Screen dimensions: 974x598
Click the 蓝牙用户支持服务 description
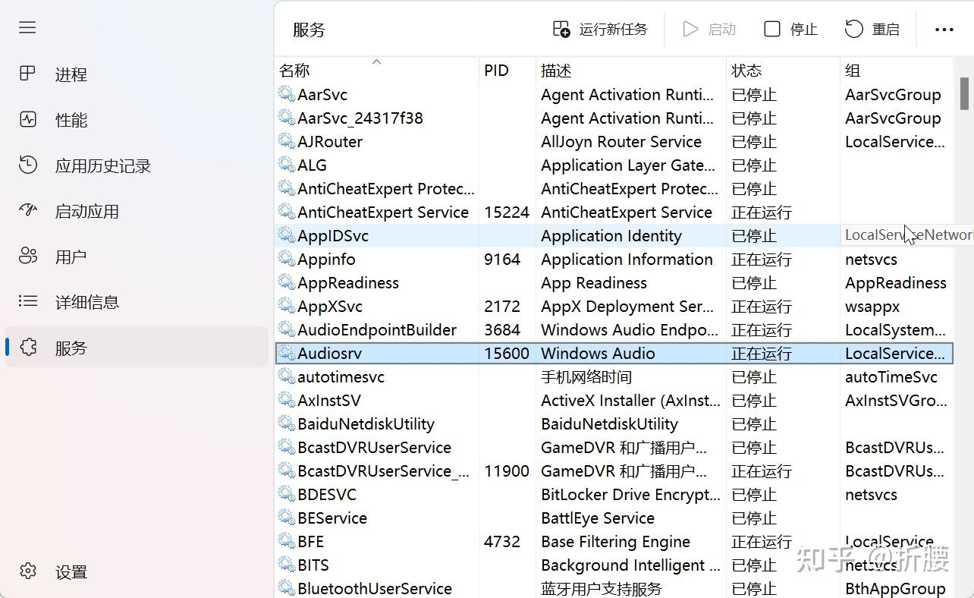[602, 589]
